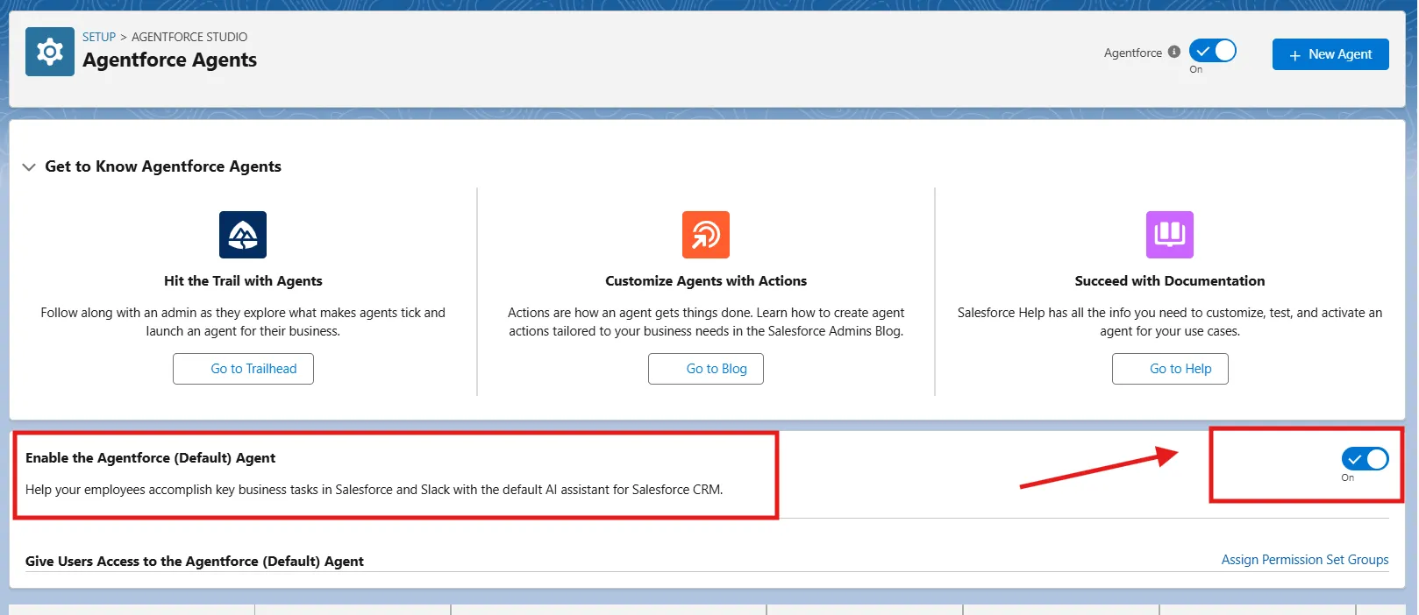
Task: Click the purple Documentation book icon
Action: [1169, 235]
